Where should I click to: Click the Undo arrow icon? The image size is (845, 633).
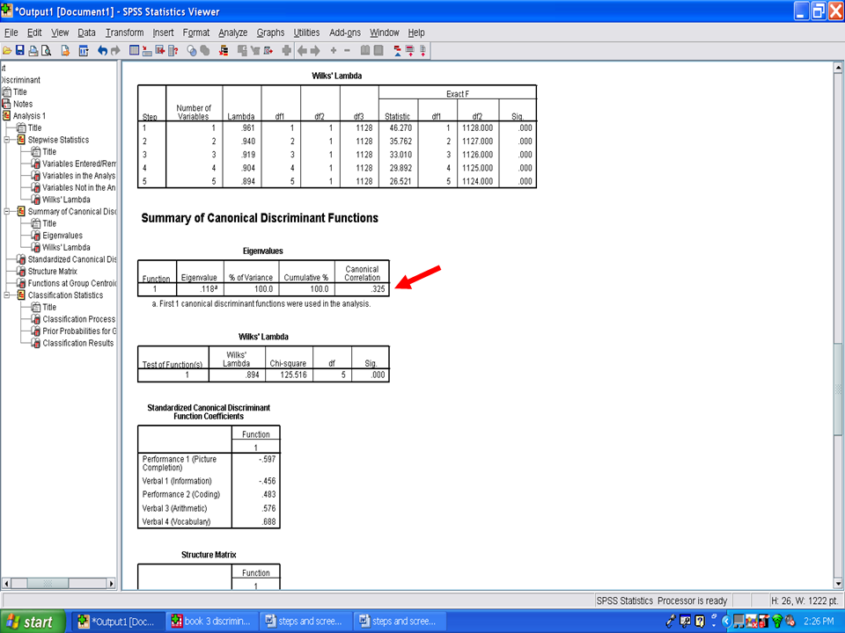point(102,50)
